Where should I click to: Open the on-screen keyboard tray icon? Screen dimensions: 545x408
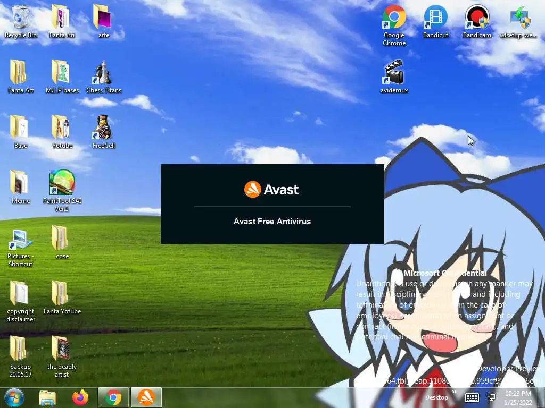tap(472, 397)
